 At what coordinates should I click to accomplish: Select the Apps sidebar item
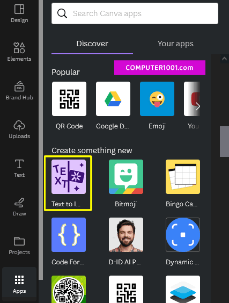point(19,284)
